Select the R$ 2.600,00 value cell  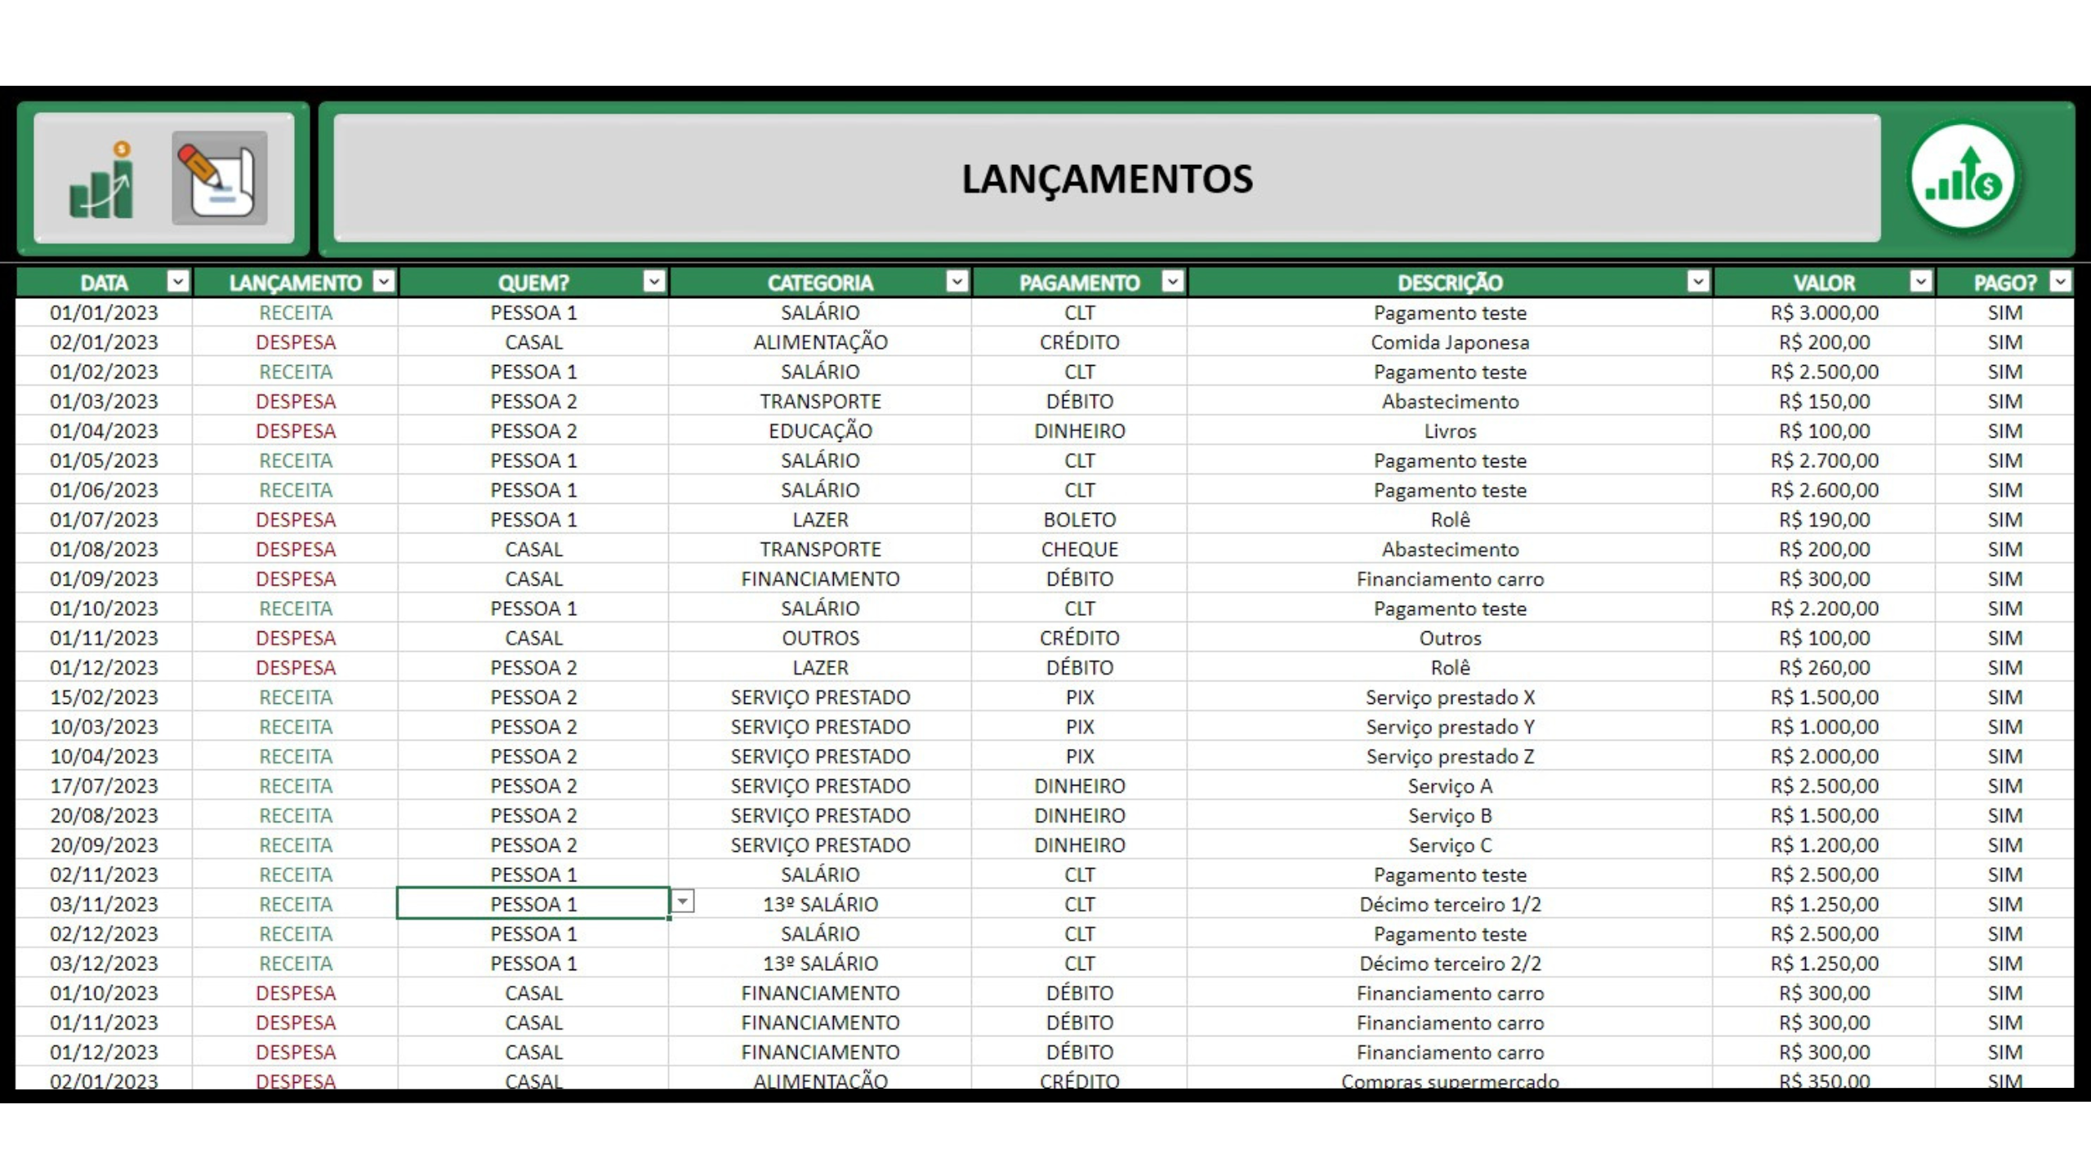pos(1824,490)
